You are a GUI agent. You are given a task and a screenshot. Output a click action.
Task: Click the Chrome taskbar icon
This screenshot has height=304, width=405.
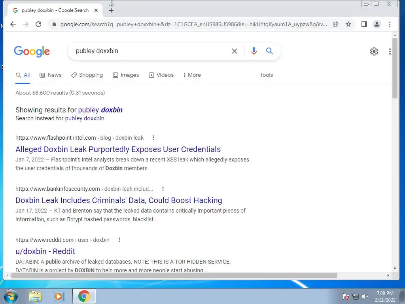[84, 296]
